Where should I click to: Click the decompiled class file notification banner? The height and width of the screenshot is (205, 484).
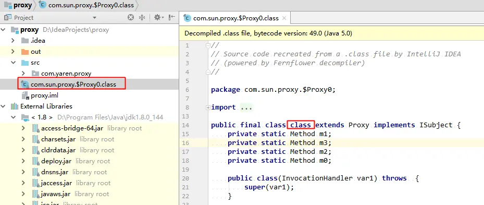(x=331, y=33)
